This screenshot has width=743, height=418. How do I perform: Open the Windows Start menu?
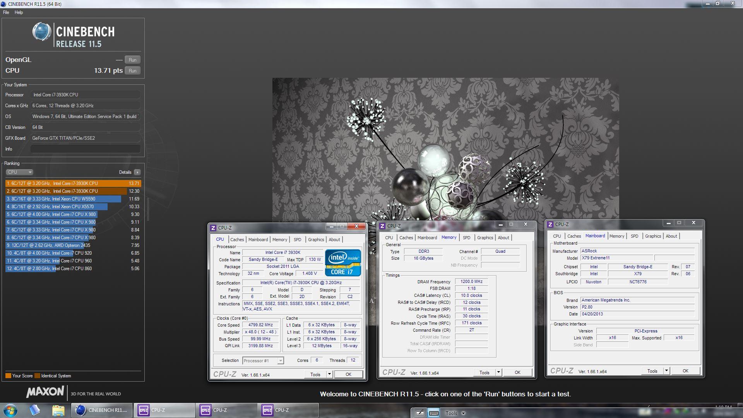click(x=10, y=410)
